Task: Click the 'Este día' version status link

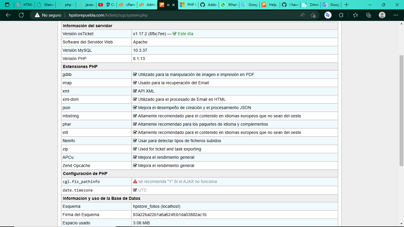Action: click(185, 34)
